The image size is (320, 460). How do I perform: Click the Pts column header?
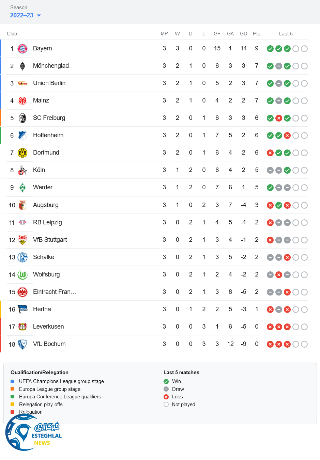257,34
